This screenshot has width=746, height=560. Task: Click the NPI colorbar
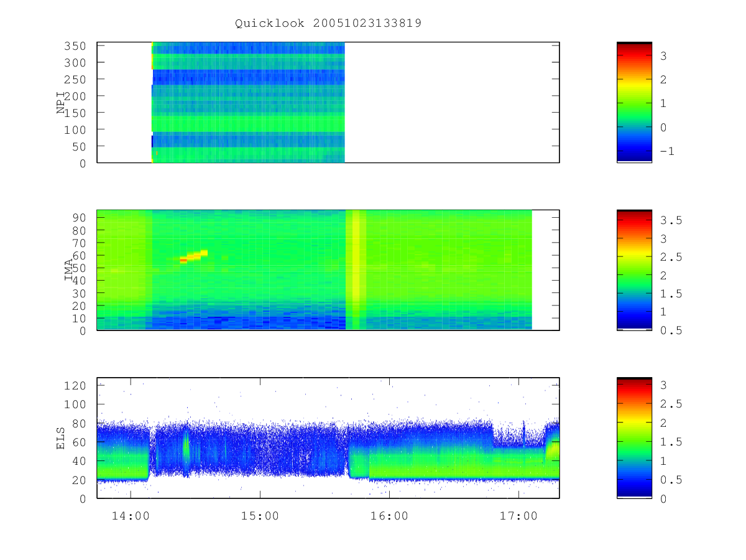(x=634, y=102)
